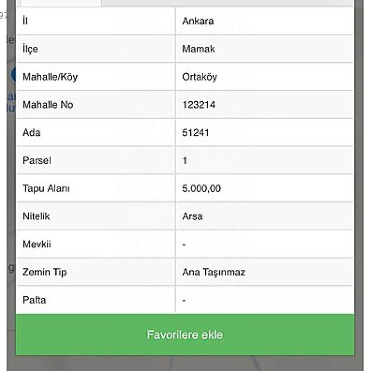Screen dimensions: 371x371
Task: Click the Zemin Tip row label
Action: [x=45, y=272]
